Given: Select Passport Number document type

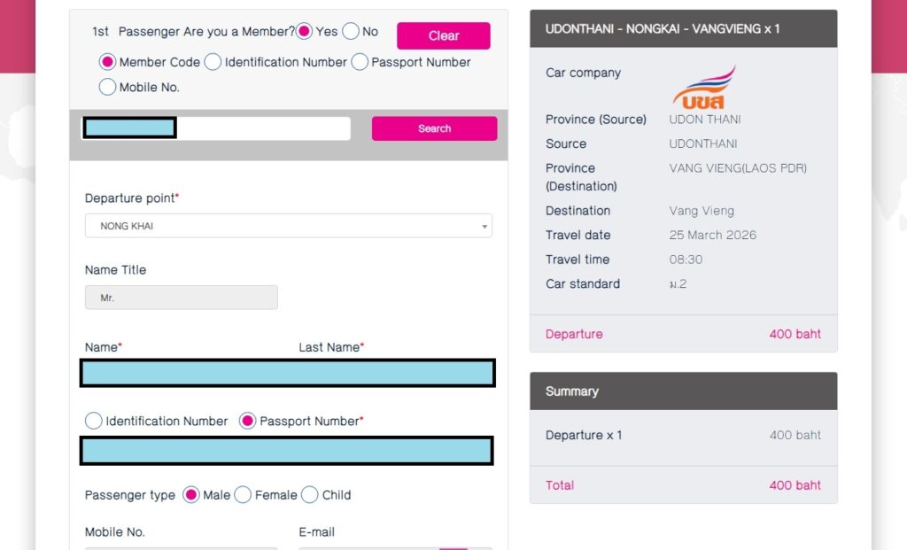Looking at the screenshot, I should tap(248, 422).
